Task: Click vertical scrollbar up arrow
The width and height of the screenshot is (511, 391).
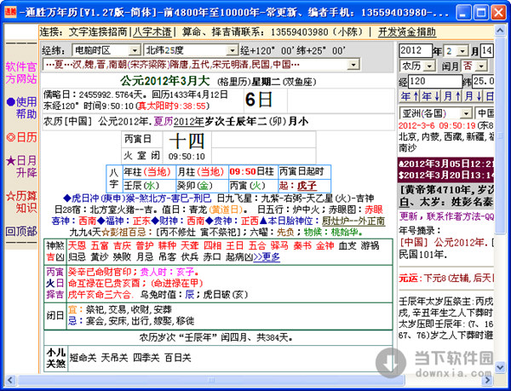Action: (500, 31)
